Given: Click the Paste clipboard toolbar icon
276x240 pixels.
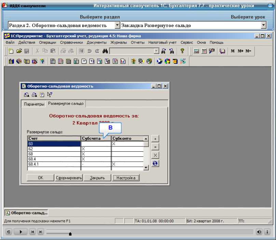Looking at the screenshot, I should coord(53,51).
